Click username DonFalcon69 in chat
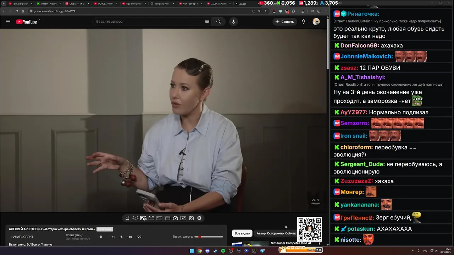Screen dimensions: 454x255 coord(360,45)
